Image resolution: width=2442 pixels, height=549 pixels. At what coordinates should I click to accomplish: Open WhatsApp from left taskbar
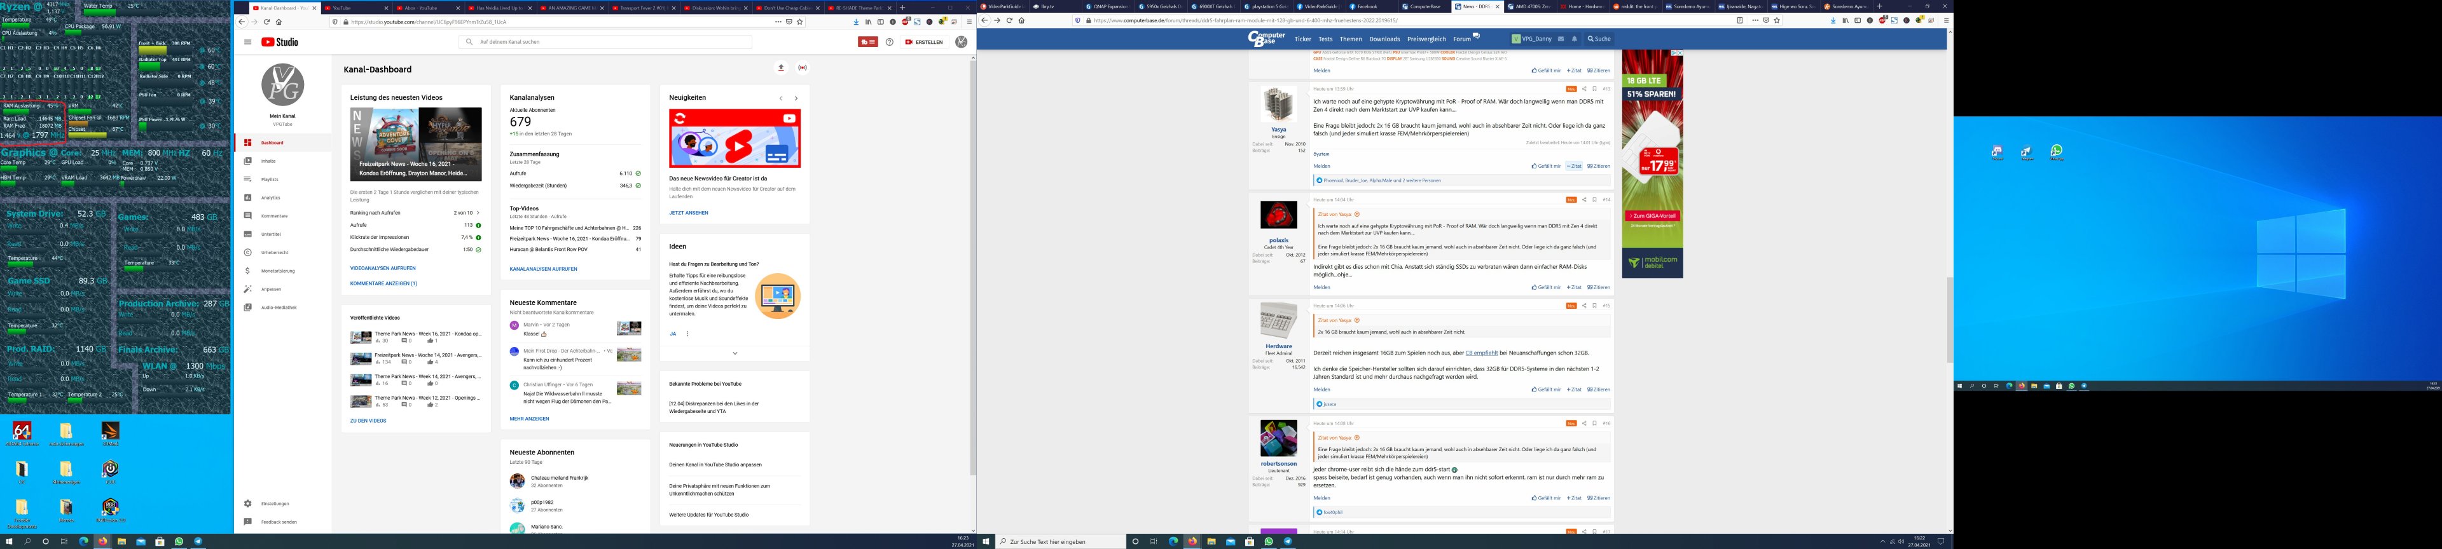click(x=179, y=541)
